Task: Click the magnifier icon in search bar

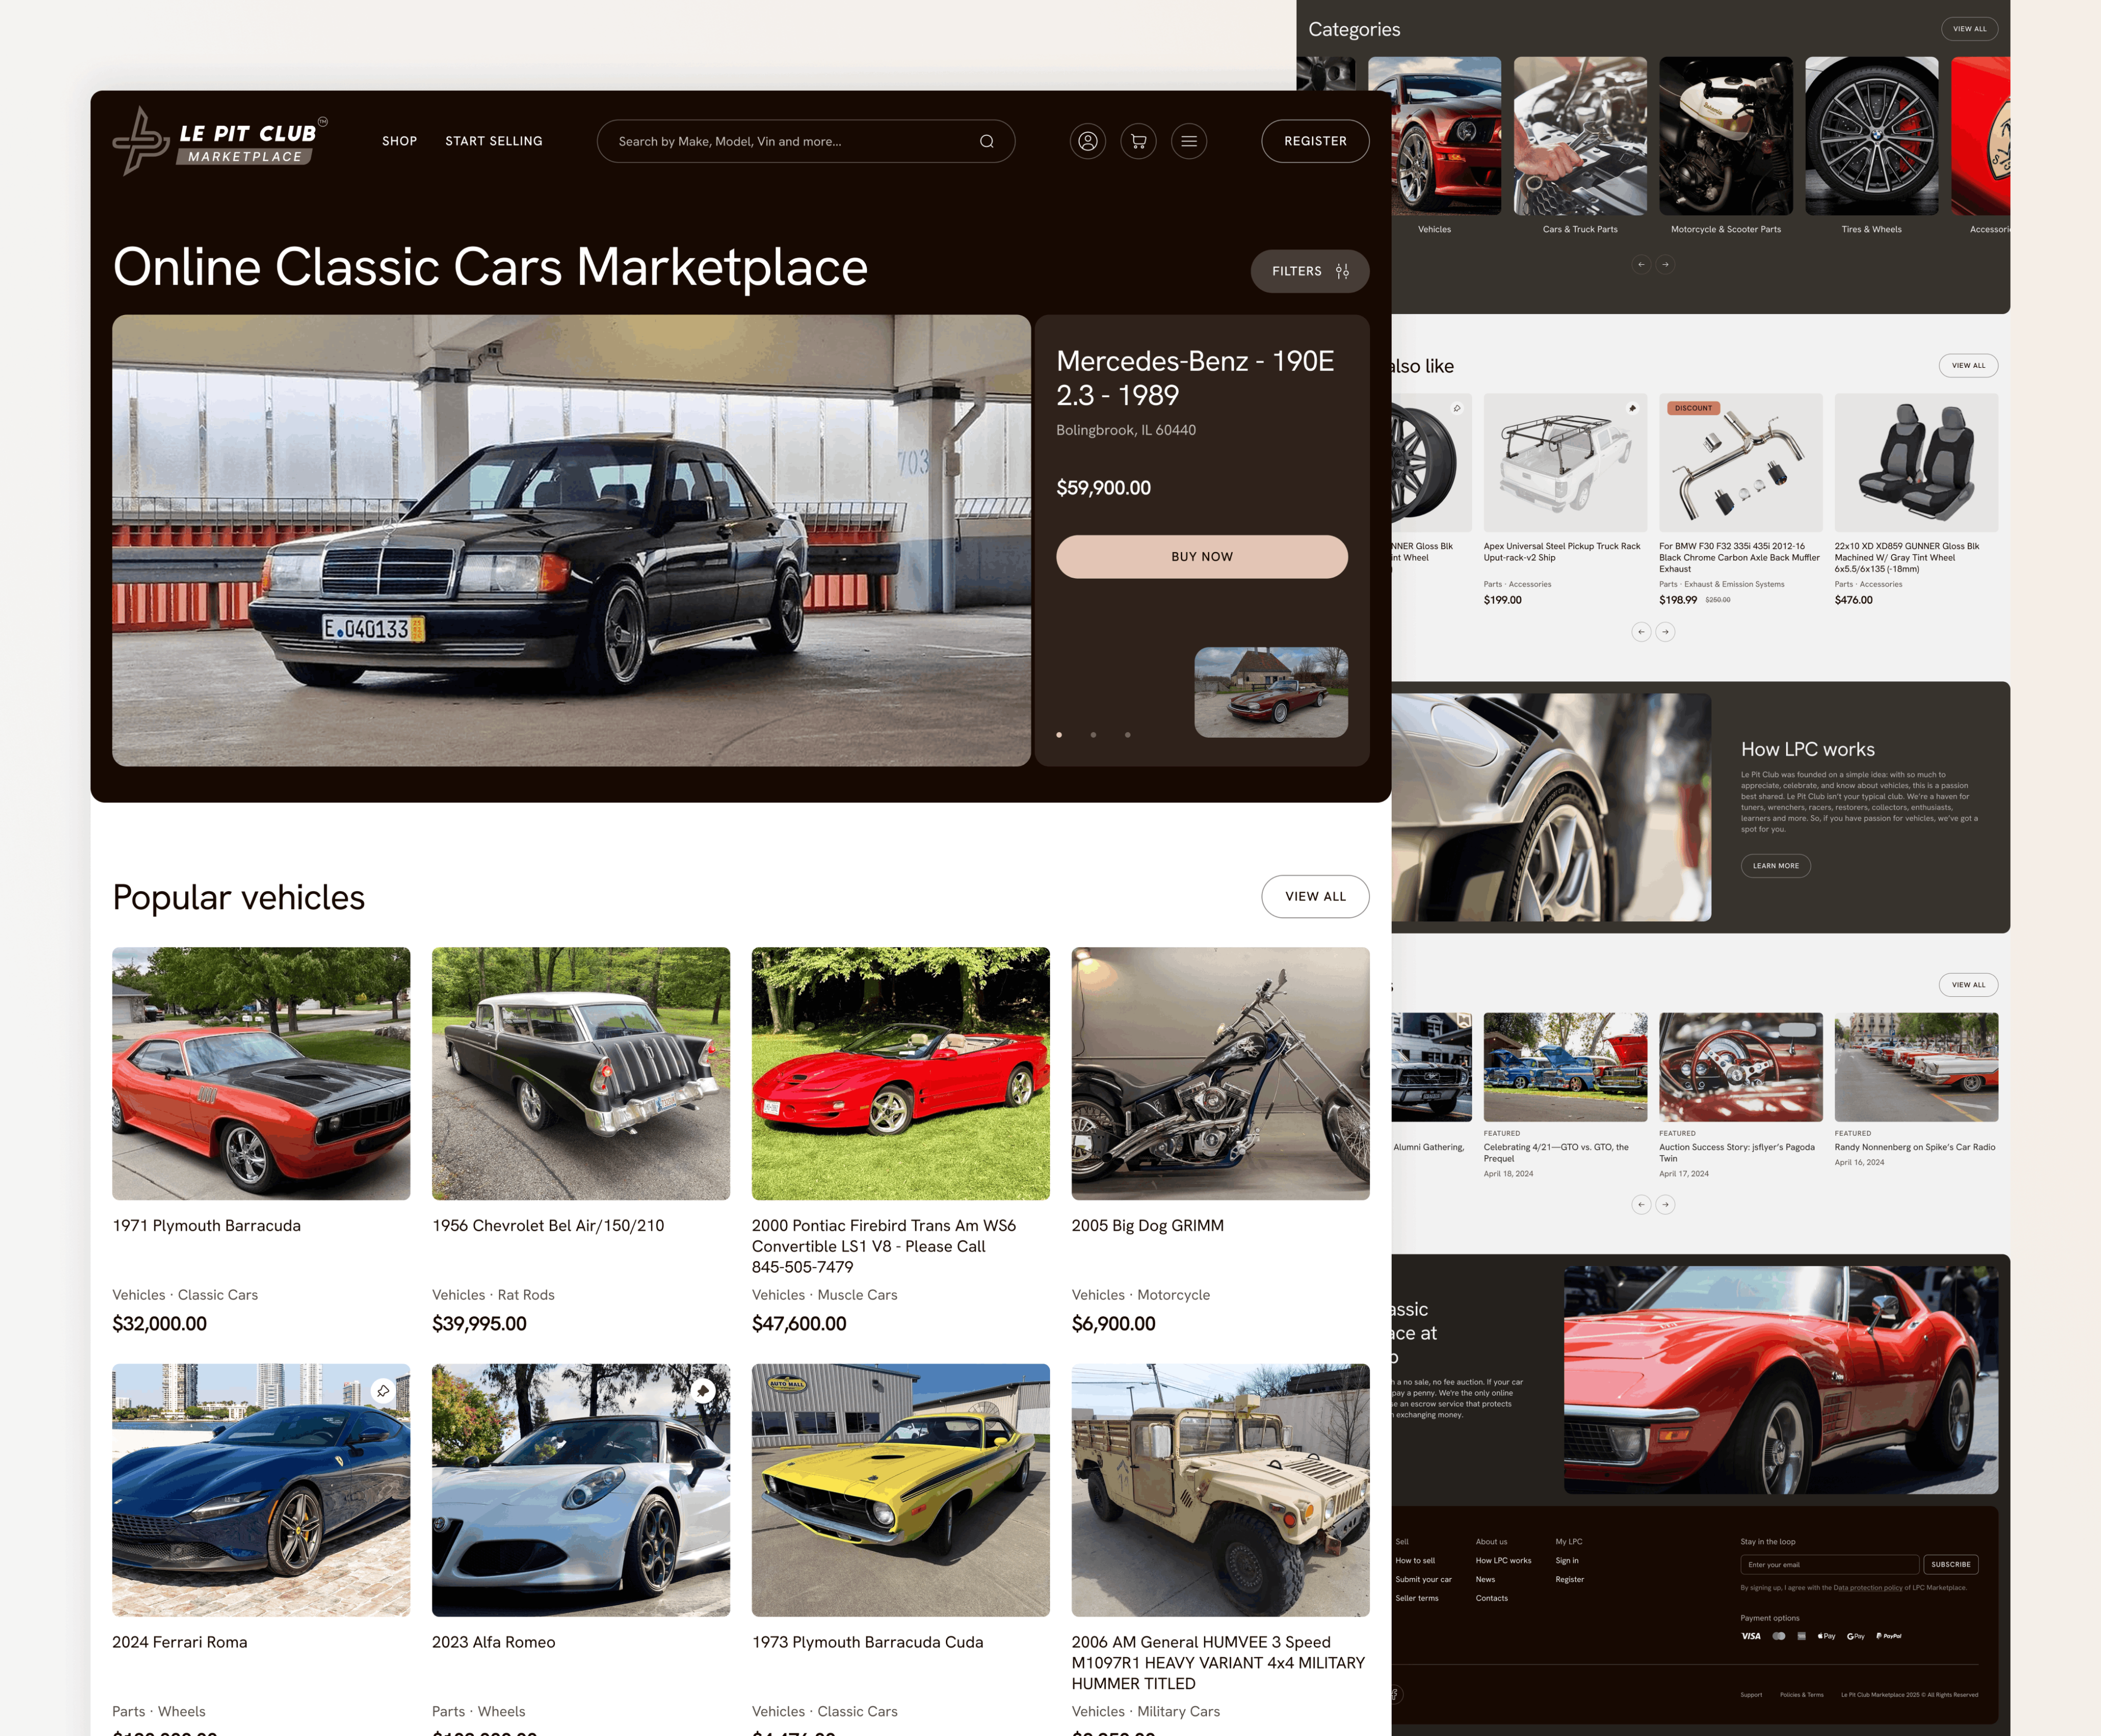Action: (986, 141)
